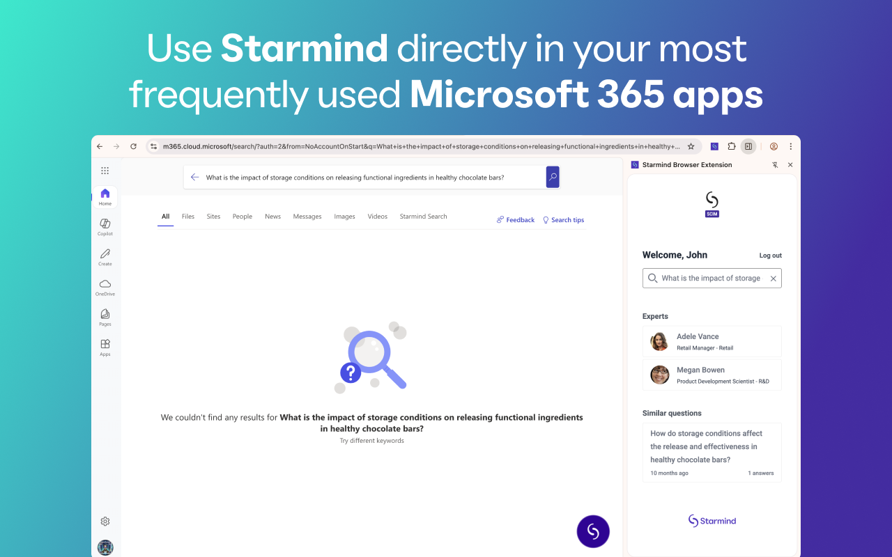Open Pages from the sidebar
The width and height of the screenshot is (892, 557).
click(x=105, y=317)
